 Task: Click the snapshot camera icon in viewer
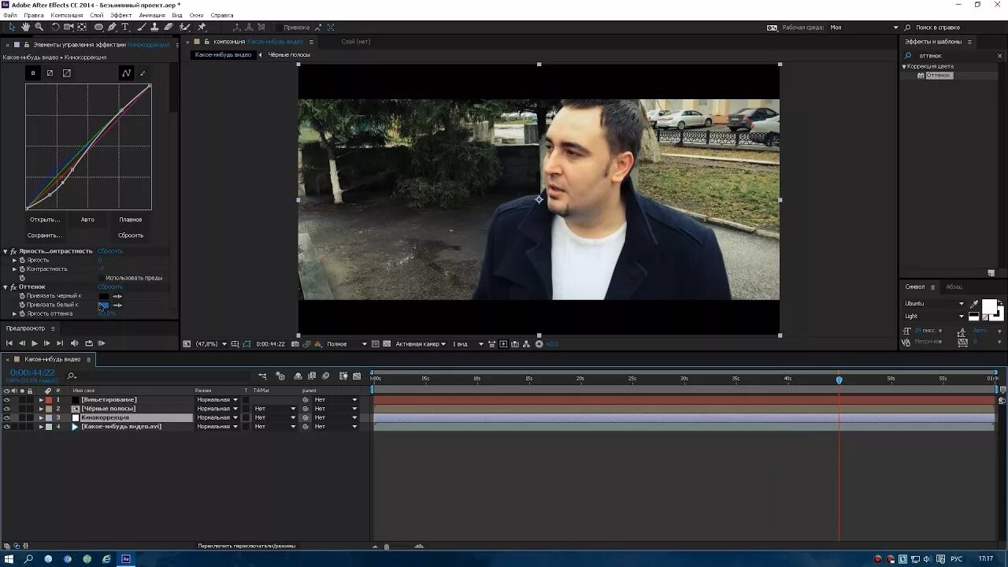tap(295, 344)
